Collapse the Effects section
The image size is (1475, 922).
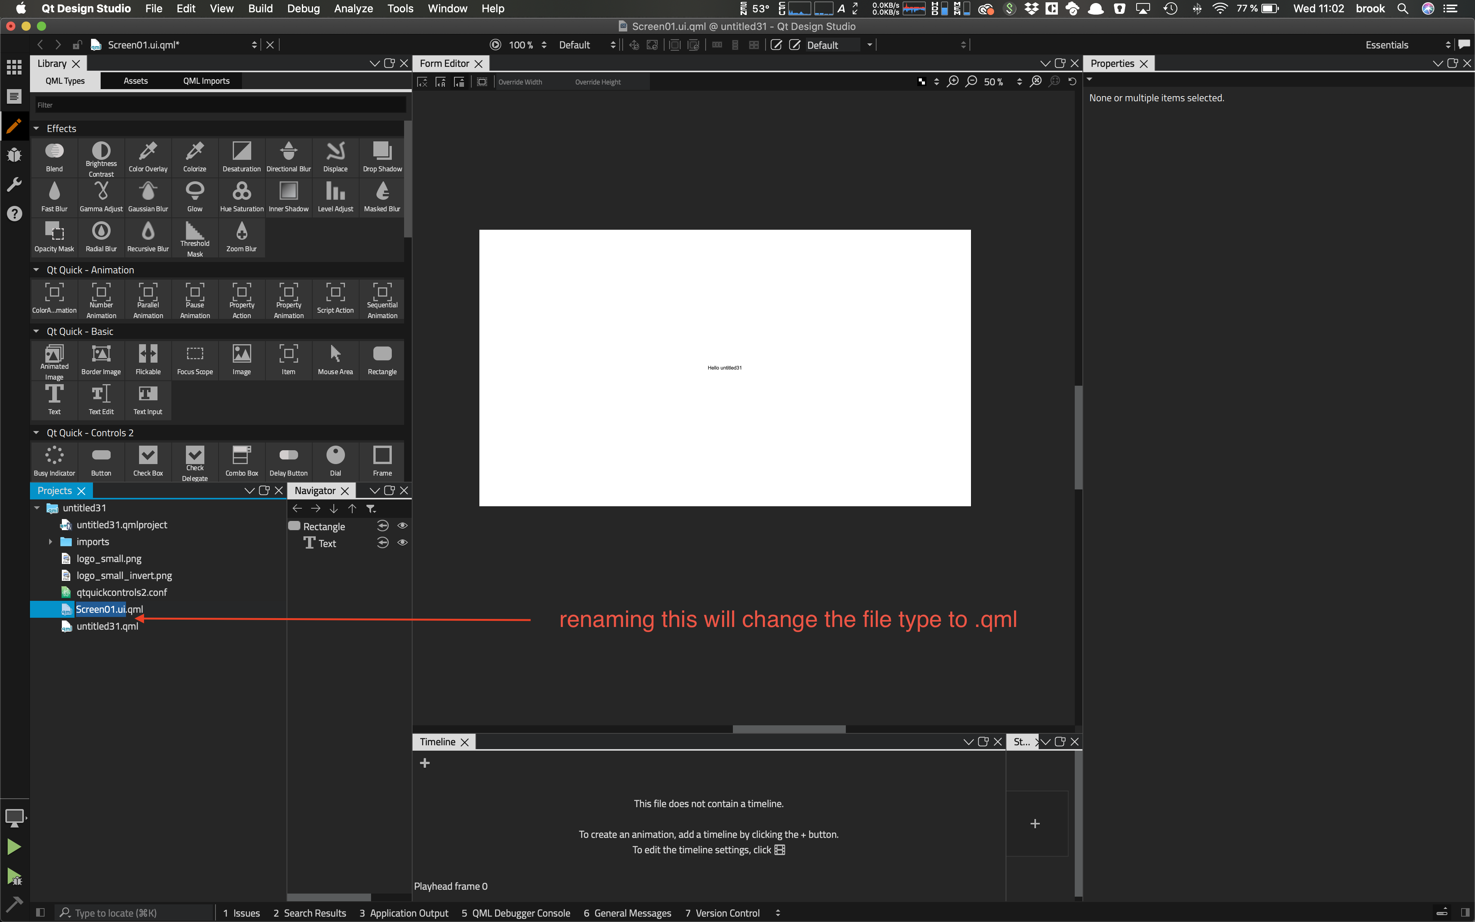pyautogui.click(x=36, y=129)
